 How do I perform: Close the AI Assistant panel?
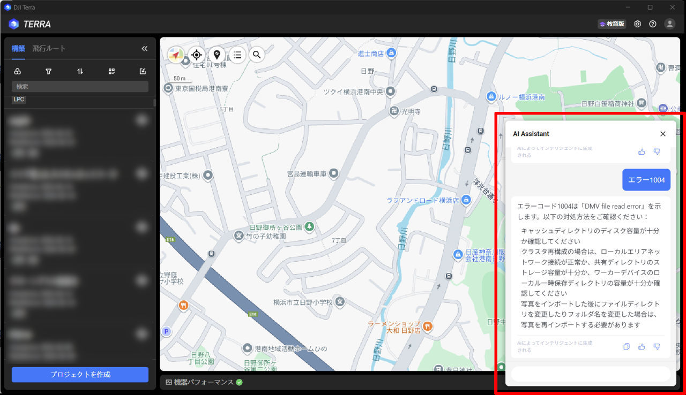coord(663,134)
